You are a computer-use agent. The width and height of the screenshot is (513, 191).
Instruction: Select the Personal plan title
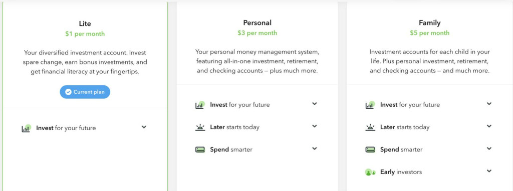pos(257,23)
